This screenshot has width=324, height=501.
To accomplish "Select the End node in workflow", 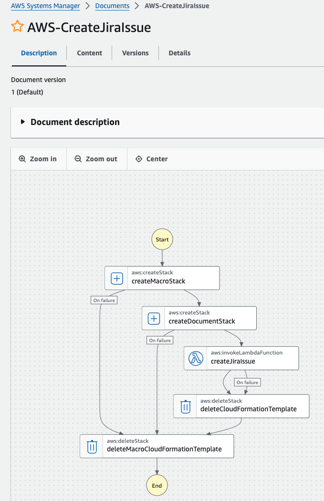I will tap(157, 486).
